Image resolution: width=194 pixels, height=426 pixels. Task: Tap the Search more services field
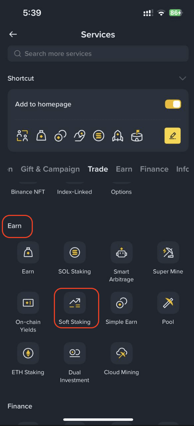98,53
